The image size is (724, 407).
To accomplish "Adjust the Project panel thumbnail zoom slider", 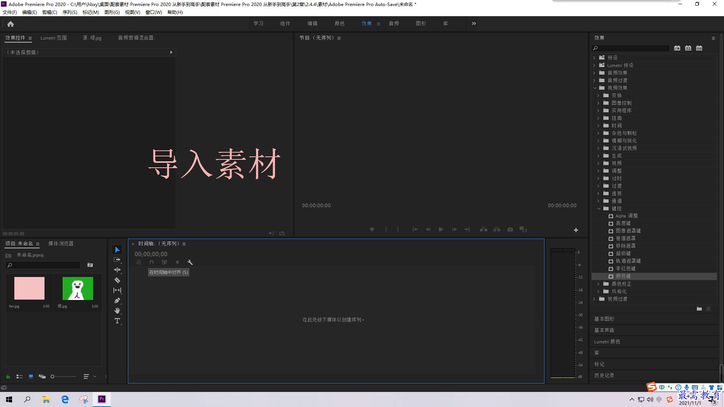I will pyautogui.click(x=63, y=376).
